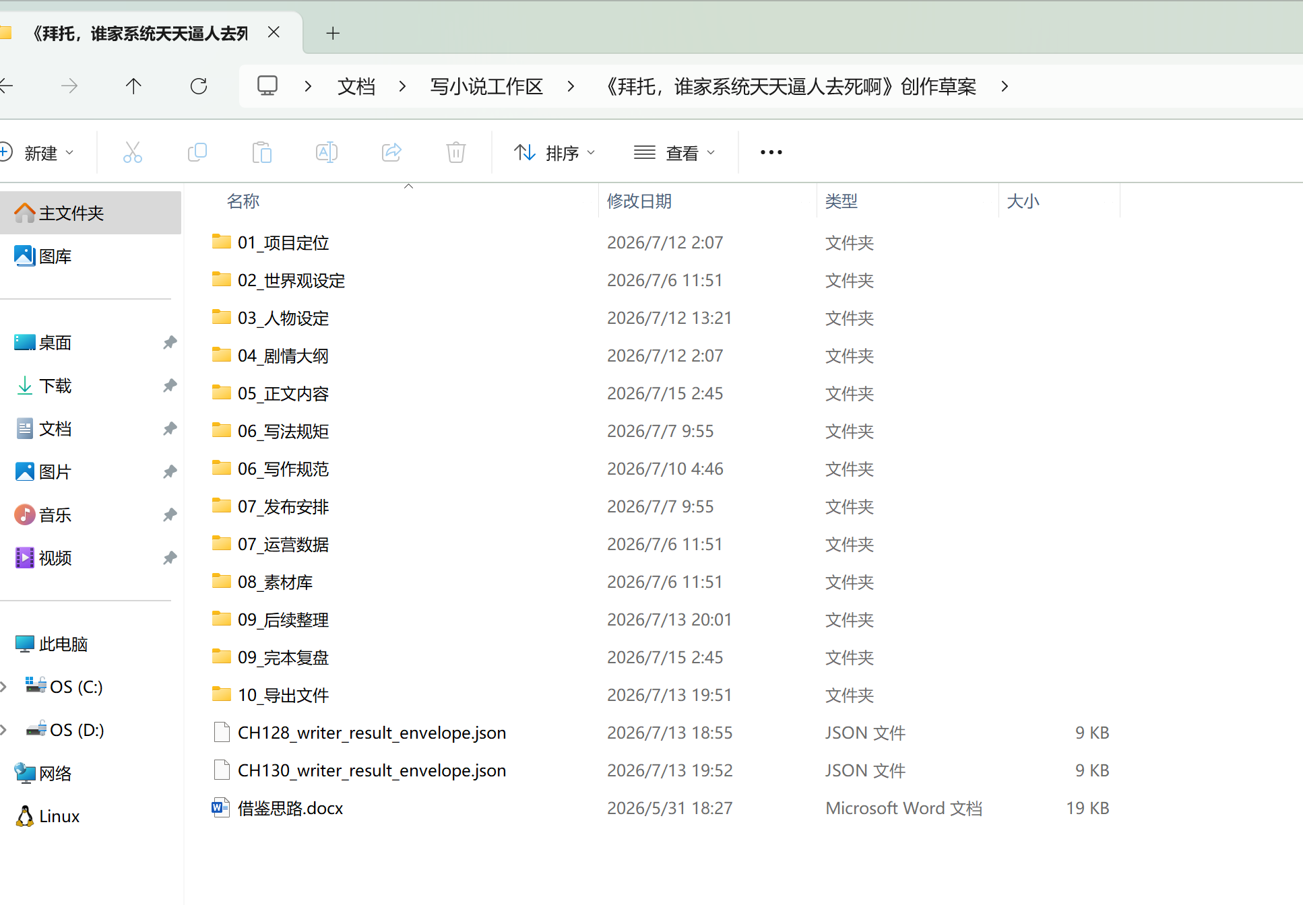The height and width of the screenshot is (905, 1303).
Task: Sort by 类型 column header
Action: click(841, 201)
